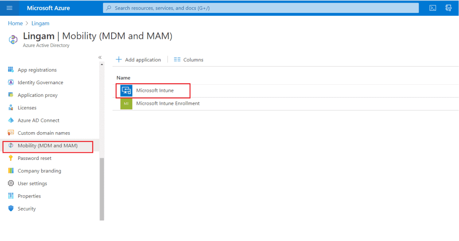Viewport: 459px width, 241px height.
Task: Open App registrations in the sidebar
Action: pos(37,70)
